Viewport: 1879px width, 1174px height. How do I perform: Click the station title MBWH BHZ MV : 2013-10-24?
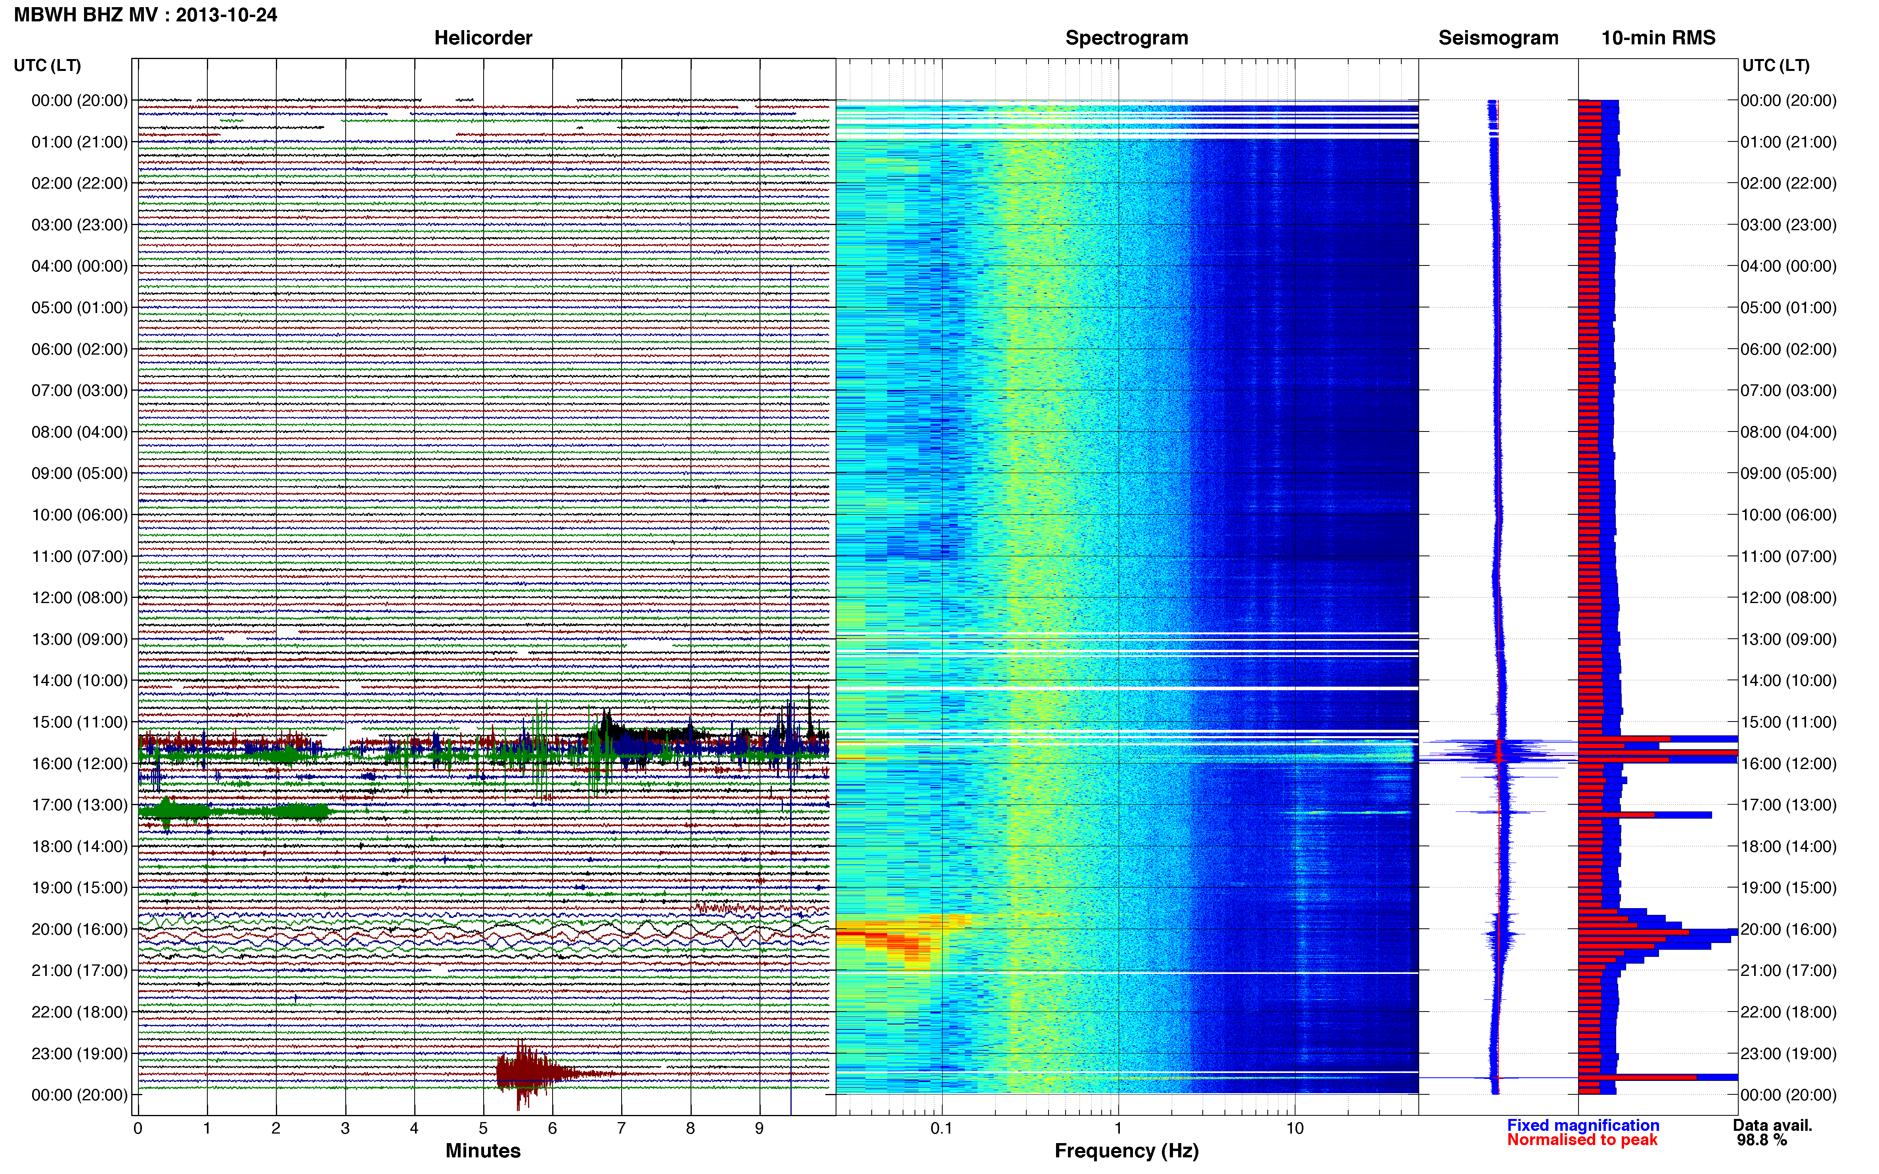click(x=145, y=15)
